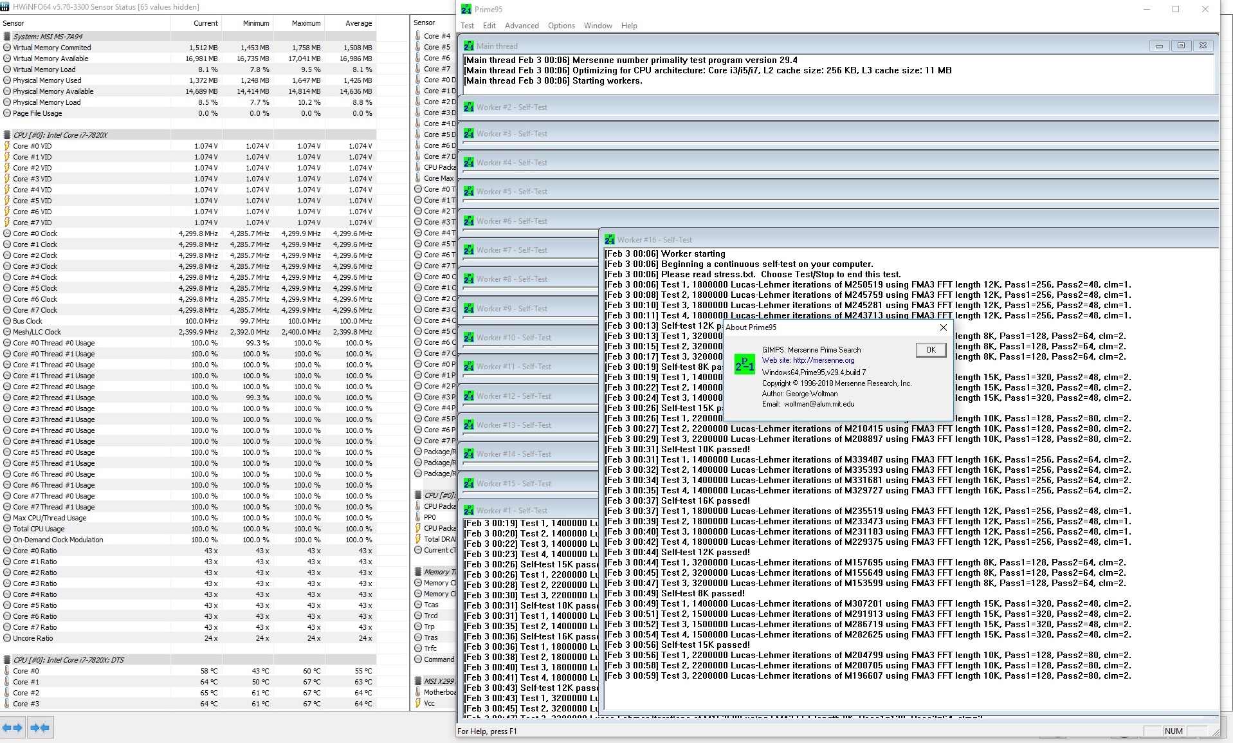Click the Prime95 application icon in the main title bar
1233x743 pixels.
(466, 10)
